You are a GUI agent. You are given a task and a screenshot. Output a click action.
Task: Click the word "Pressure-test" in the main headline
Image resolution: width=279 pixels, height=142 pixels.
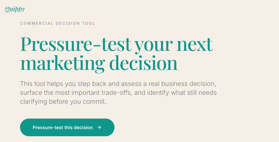click(x=76, y=44)
